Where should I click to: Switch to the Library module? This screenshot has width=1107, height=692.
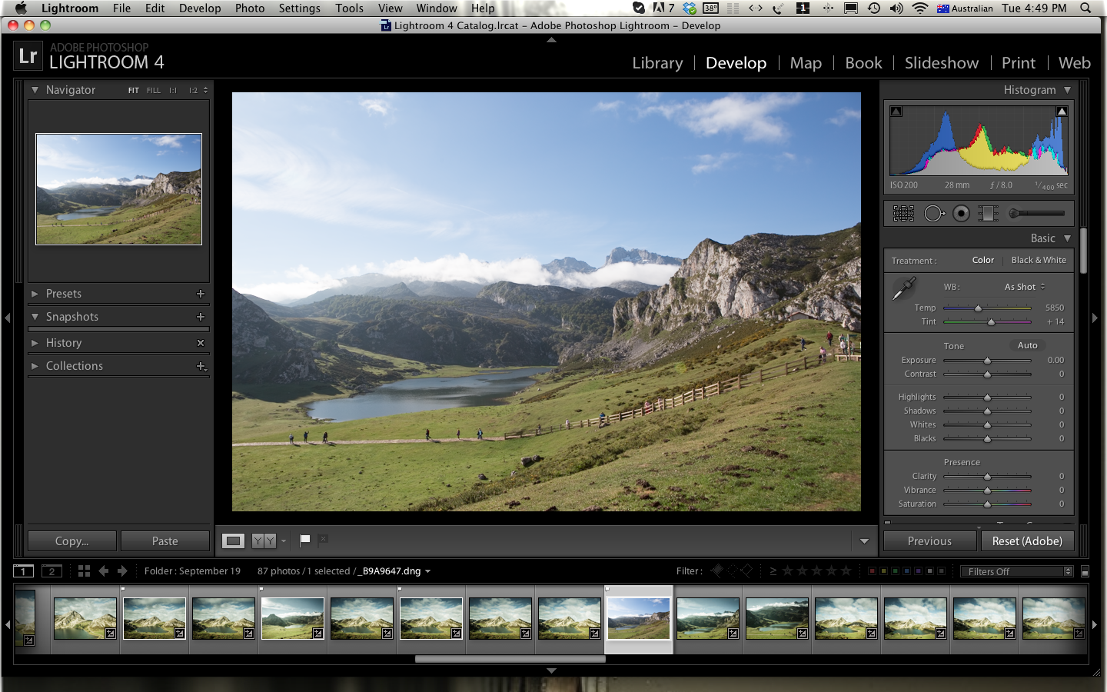(x=657, y=63)
